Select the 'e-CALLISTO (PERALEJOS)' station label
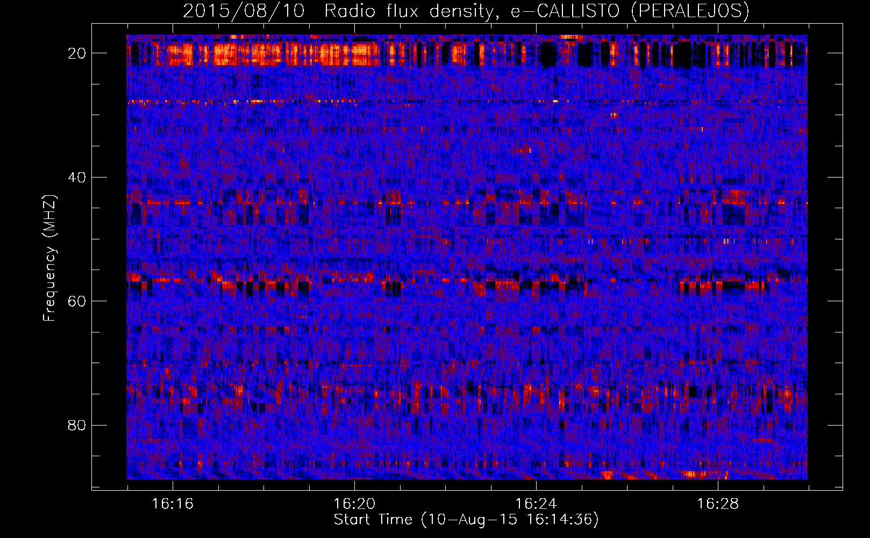The image size is (870, 538). tap(629, 11)
